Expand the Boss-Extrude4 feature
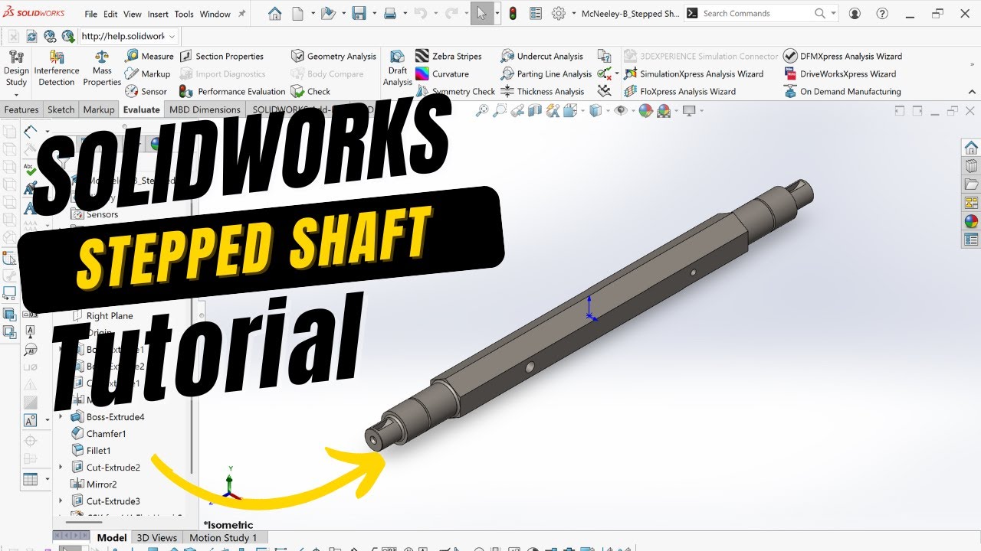 (61, 417)
